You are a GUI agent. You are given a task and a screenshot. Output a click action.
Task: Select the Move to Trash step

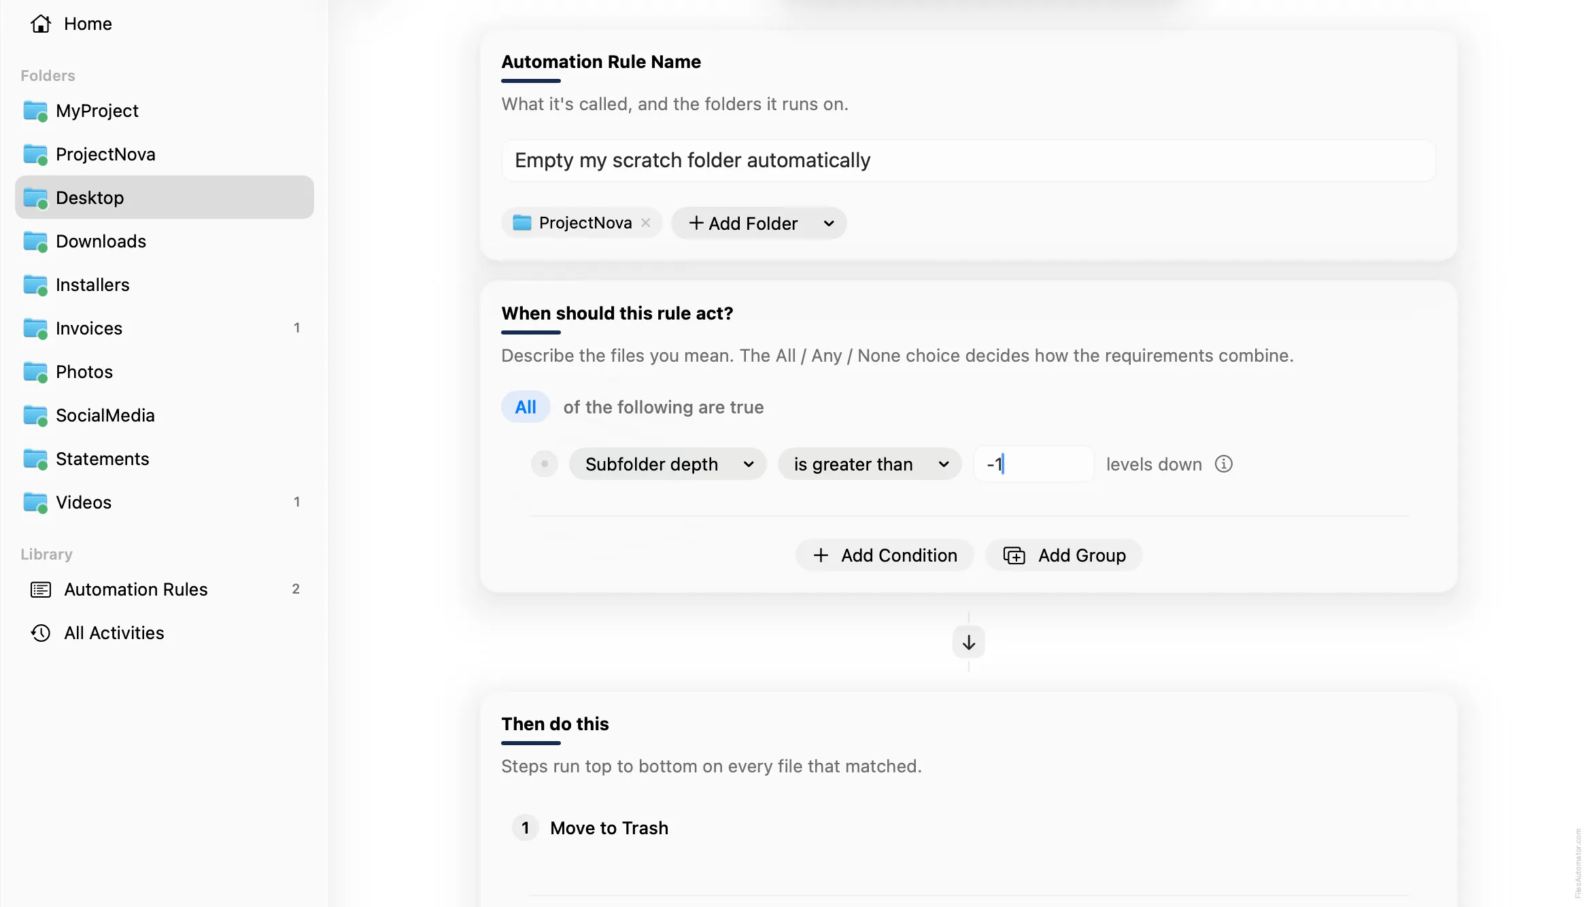609,827
